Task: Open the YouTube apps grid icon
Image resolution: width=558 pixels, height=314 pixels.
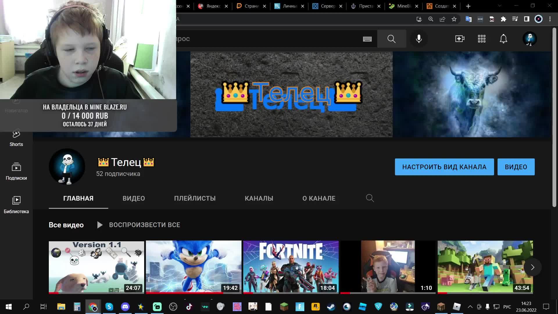Action: pyautogui.click(x=482, y=39)
